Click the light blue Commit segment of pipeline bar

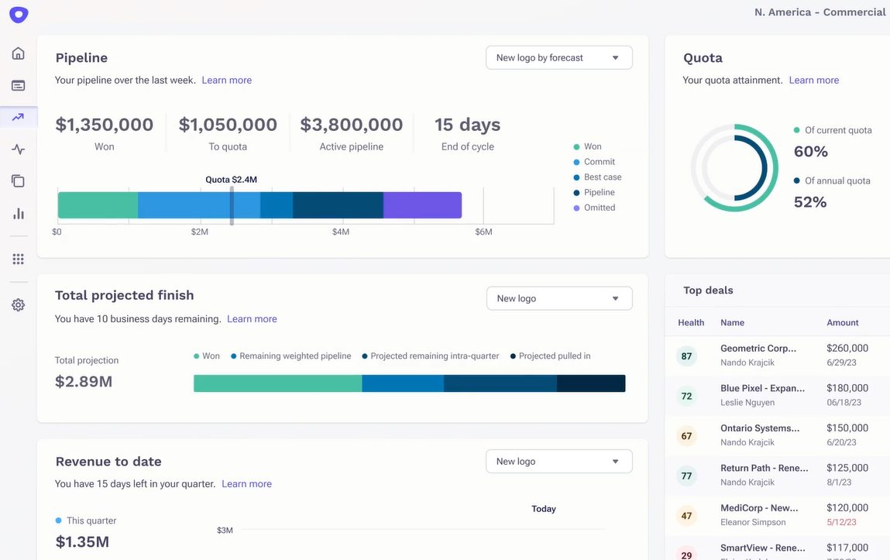pos(198,204)
